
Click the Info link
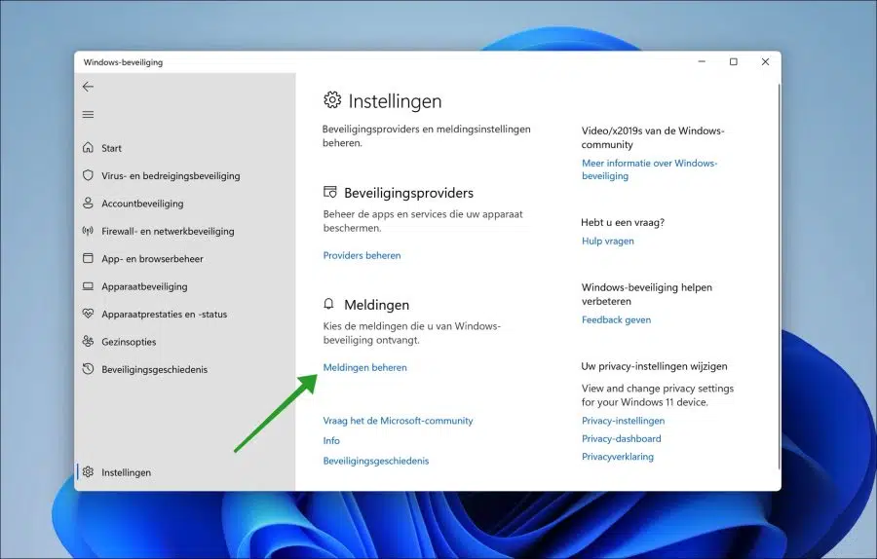coord(331,440)
